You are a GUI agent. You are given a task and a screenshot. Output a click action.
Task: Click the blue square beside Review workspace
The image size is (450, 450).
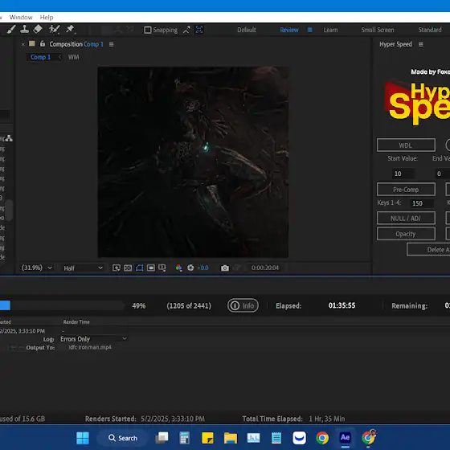pyautogui.click(x=309, y=30)
